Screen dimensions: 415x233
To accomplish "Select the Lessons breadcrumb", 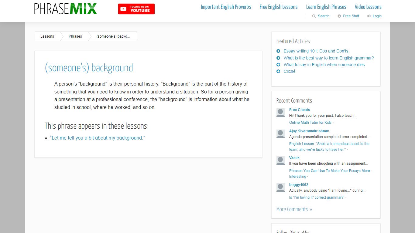I will (47, 36).
